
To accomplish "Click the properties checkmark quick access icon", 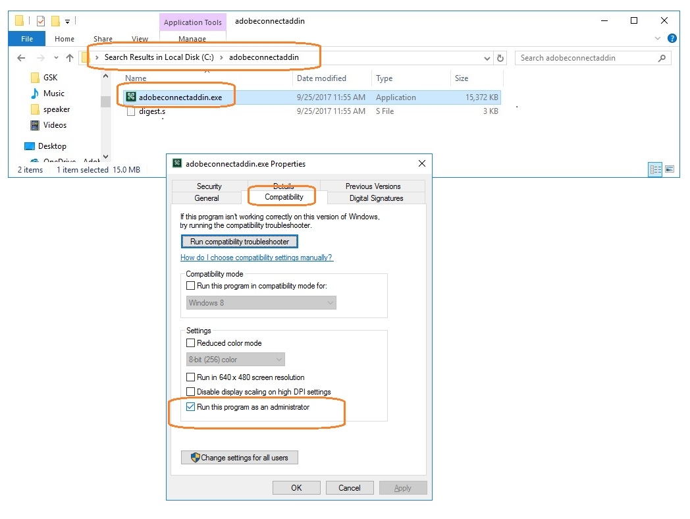I will 40,20.
